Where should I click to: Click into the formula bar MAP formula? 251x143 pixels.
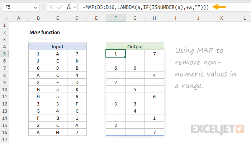click(x=146, y=7)
